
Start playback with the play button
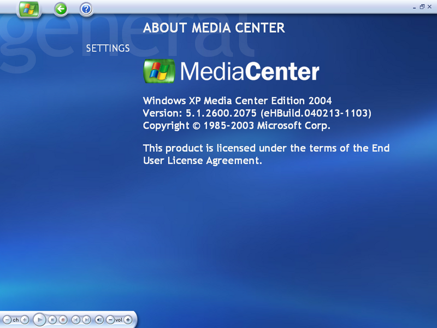click(x=39, y=320)
